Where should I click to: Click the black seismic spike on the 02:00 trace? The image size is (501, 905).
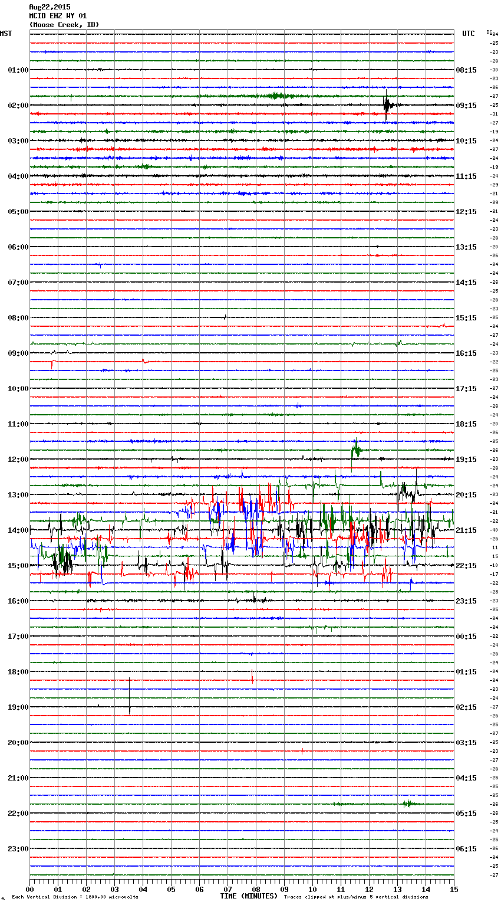pos(387,106)
